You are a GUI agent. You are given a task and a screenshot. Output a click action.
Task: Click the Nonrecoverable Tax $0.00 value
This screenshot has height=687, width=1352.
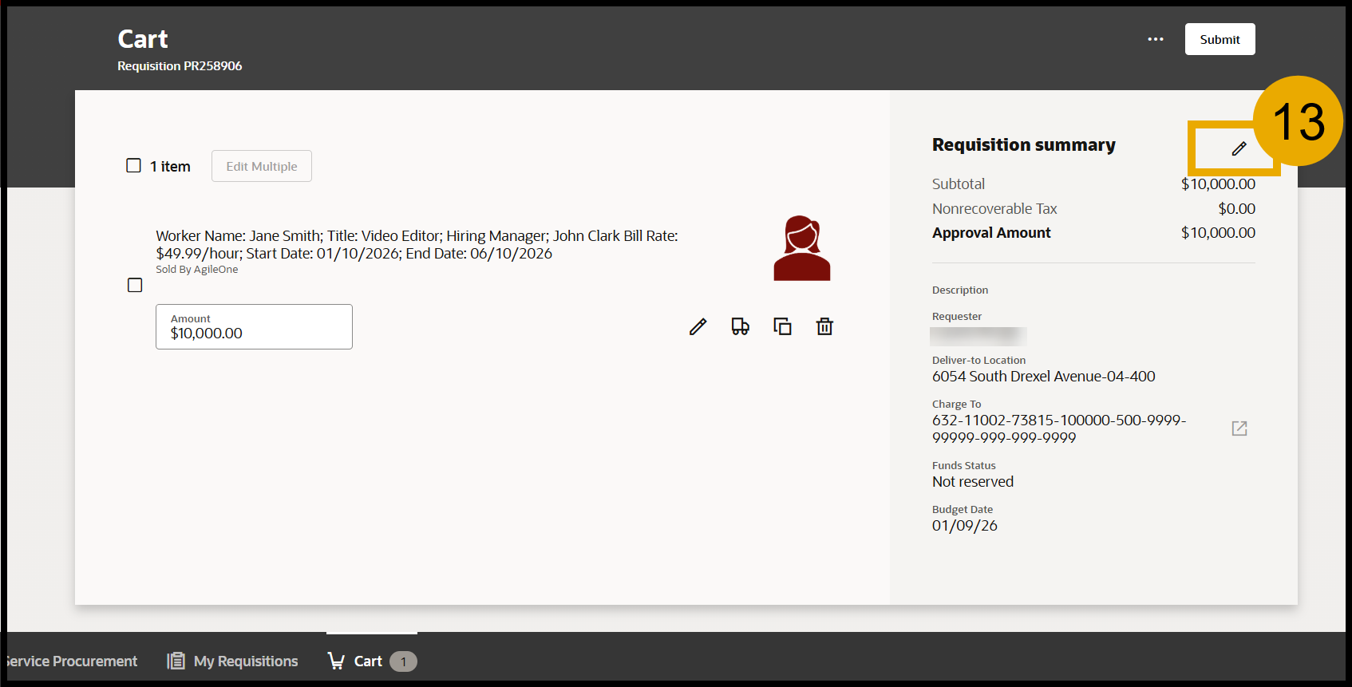click(x=1236, y=208)
